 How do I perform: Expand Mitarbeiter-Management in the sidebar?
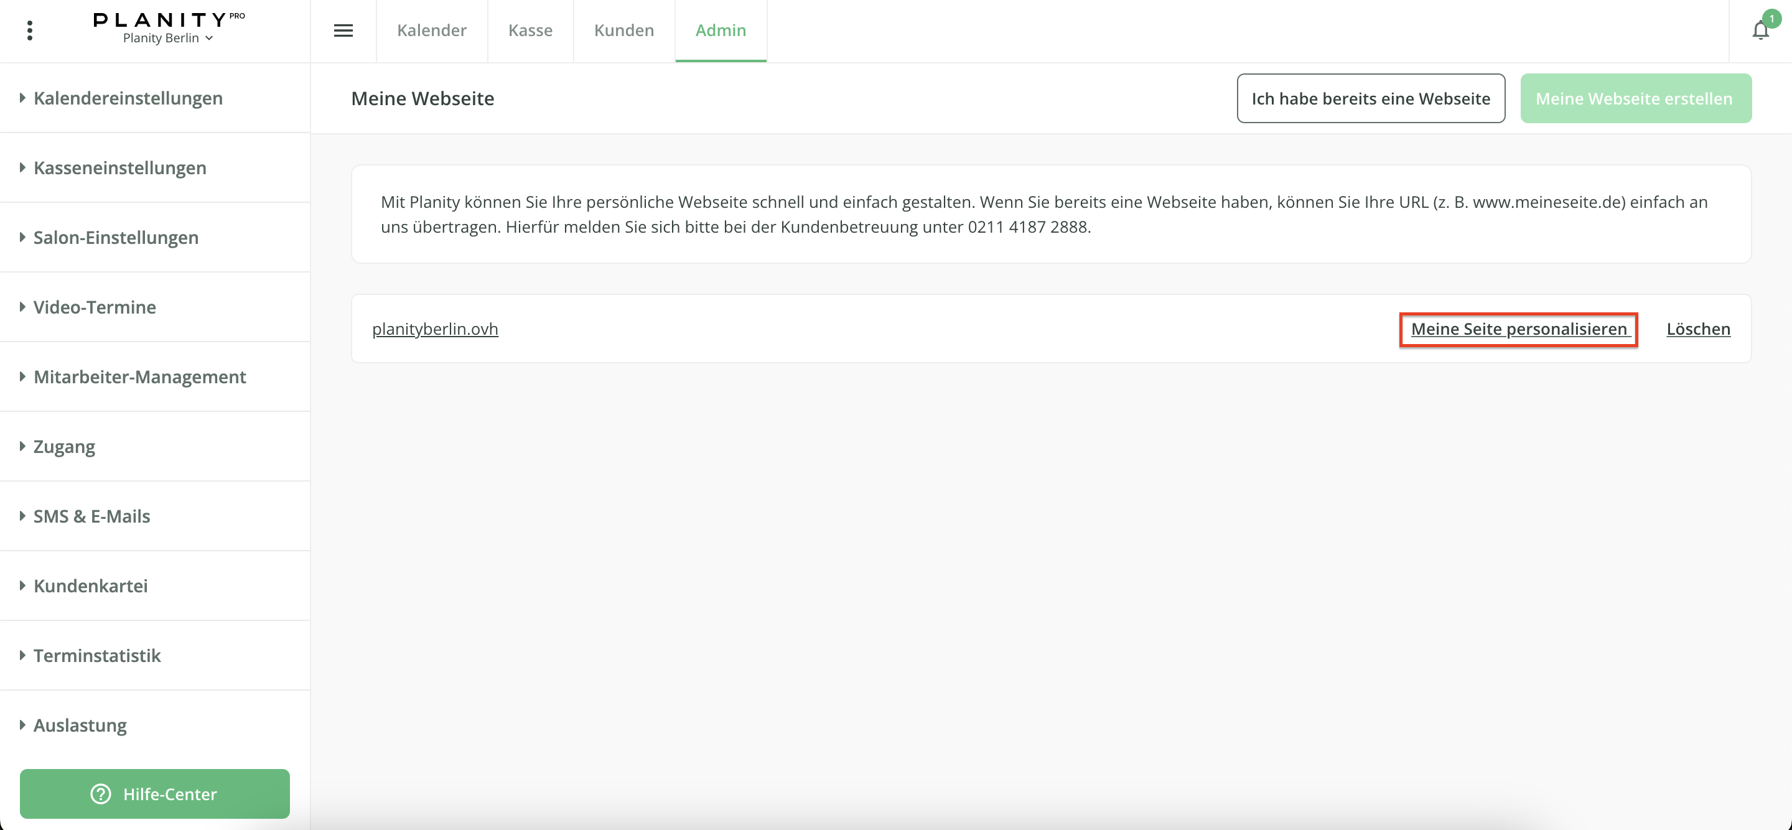(x=139, y=376)
